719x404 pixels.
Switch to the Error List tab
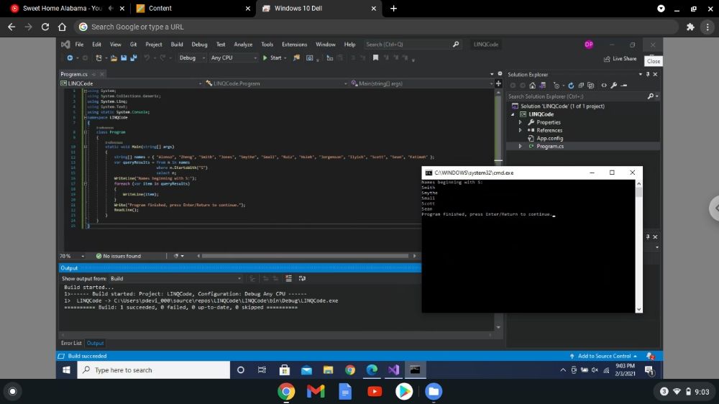tap(71, 343)
